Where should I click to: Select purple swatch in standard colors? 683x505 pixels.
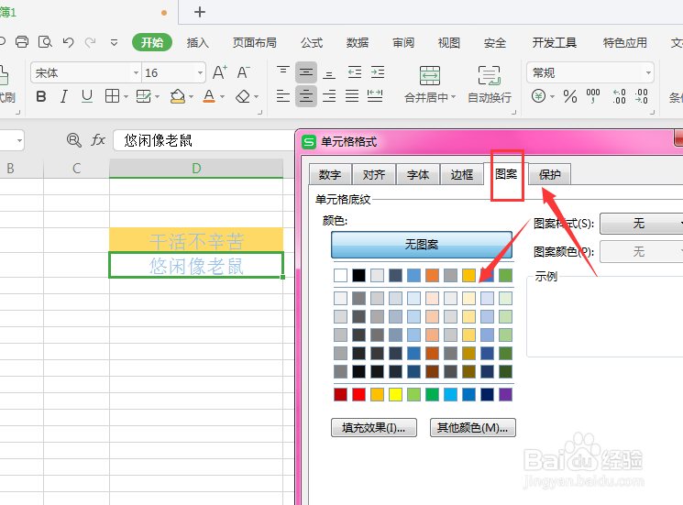(505, 394)
